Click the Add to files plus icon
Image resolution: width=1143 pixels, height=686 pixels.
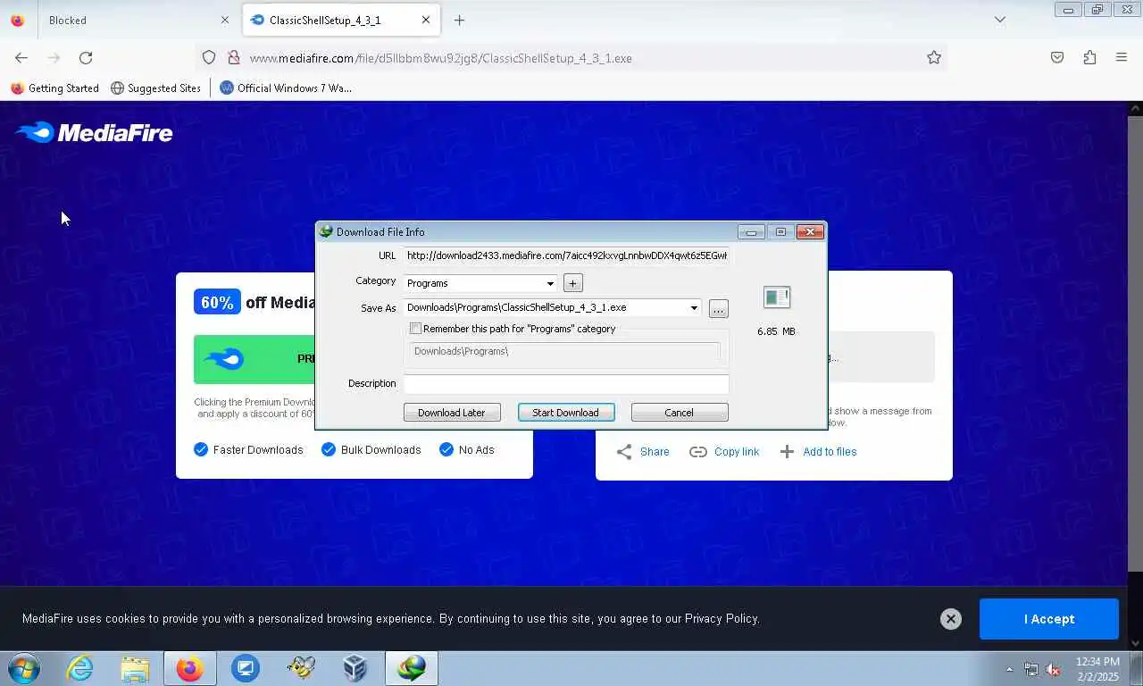point(787,452)
